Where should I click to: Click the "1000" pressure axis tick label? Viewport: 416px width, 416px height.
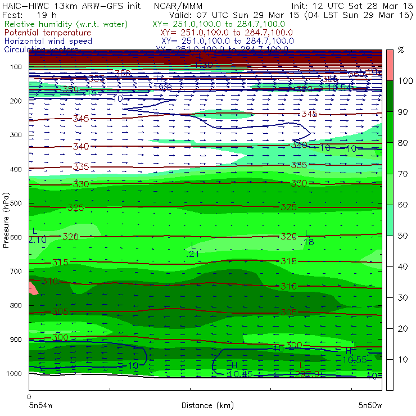tap(14, 373)
